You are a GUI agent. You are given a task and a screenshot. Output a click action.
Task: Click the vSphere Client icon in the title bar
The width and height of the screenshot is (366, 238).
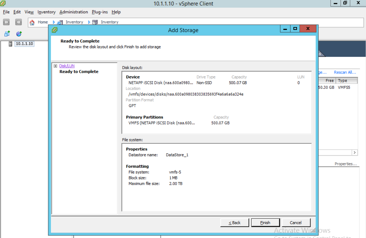coord(3,4)
